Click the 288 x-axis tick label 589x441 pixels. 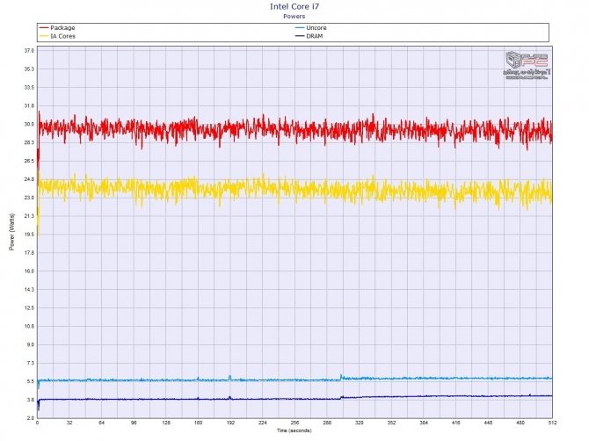pyautogui.click(x=327, y=423)
